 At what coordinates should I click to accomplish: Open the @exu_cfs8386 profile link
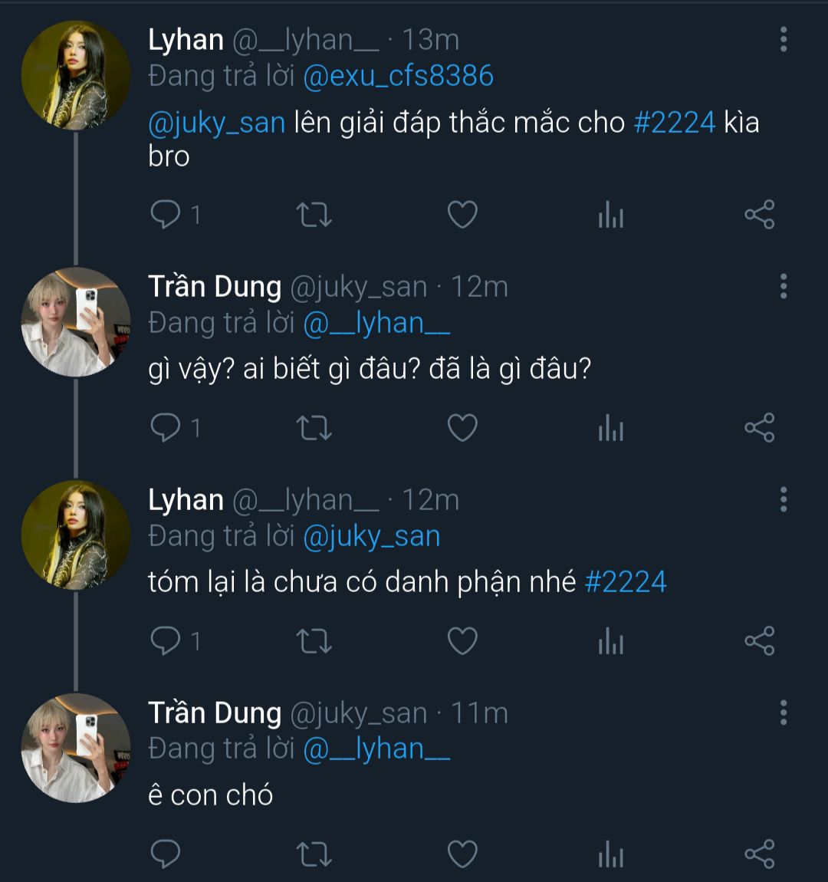coord(398,76)
